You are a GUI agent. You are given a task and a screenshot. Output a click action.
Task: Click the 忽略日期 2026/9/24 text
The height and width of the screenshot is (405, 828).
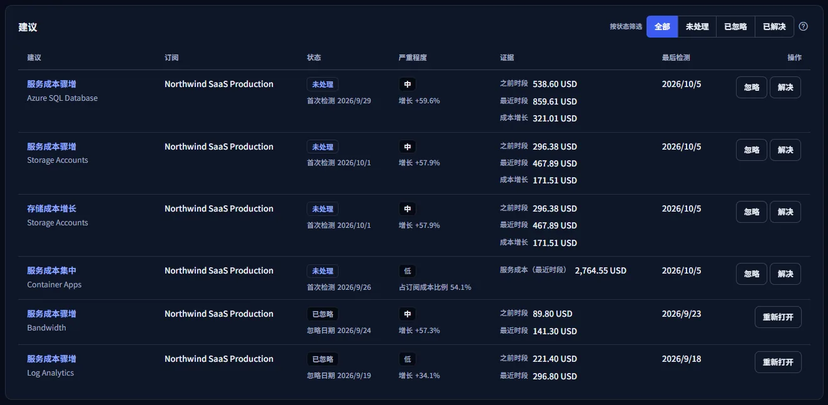pos(339,330)
